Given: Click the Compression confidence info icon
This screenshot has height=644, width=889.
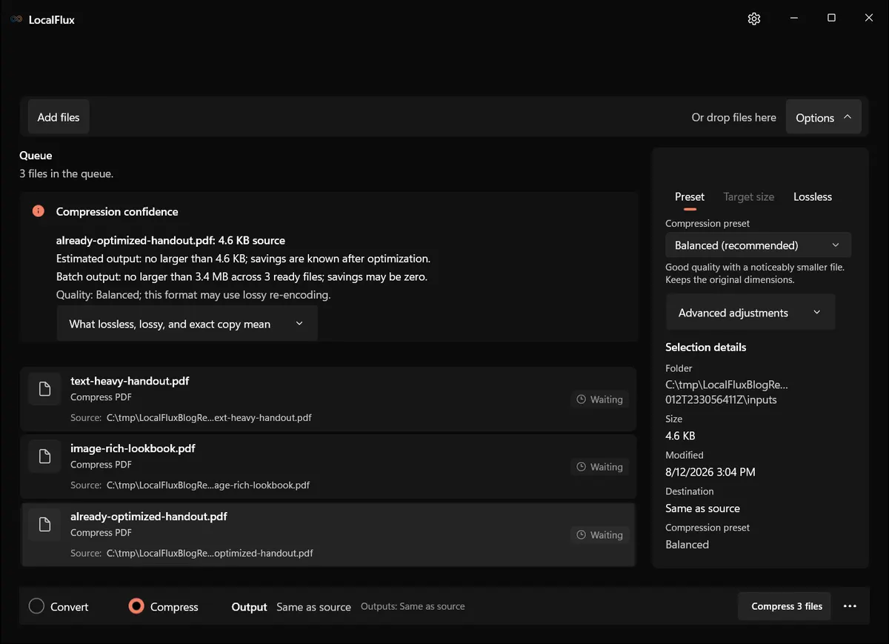Looking at the screenshot, I should (39, 211).
